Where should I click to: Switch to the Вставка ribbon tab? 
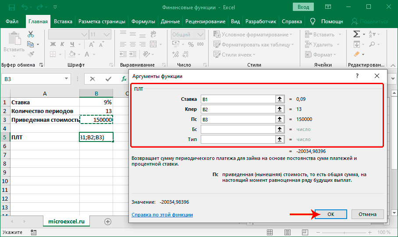63,21
